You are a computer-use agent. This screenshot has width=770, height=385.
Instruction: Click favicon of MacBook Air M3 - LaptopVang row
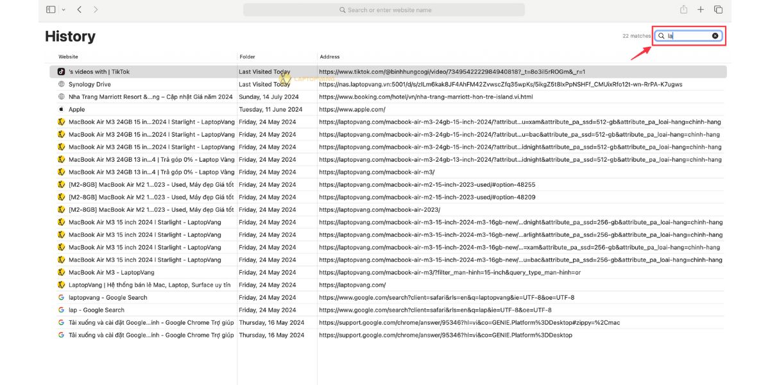click(61, 272)
